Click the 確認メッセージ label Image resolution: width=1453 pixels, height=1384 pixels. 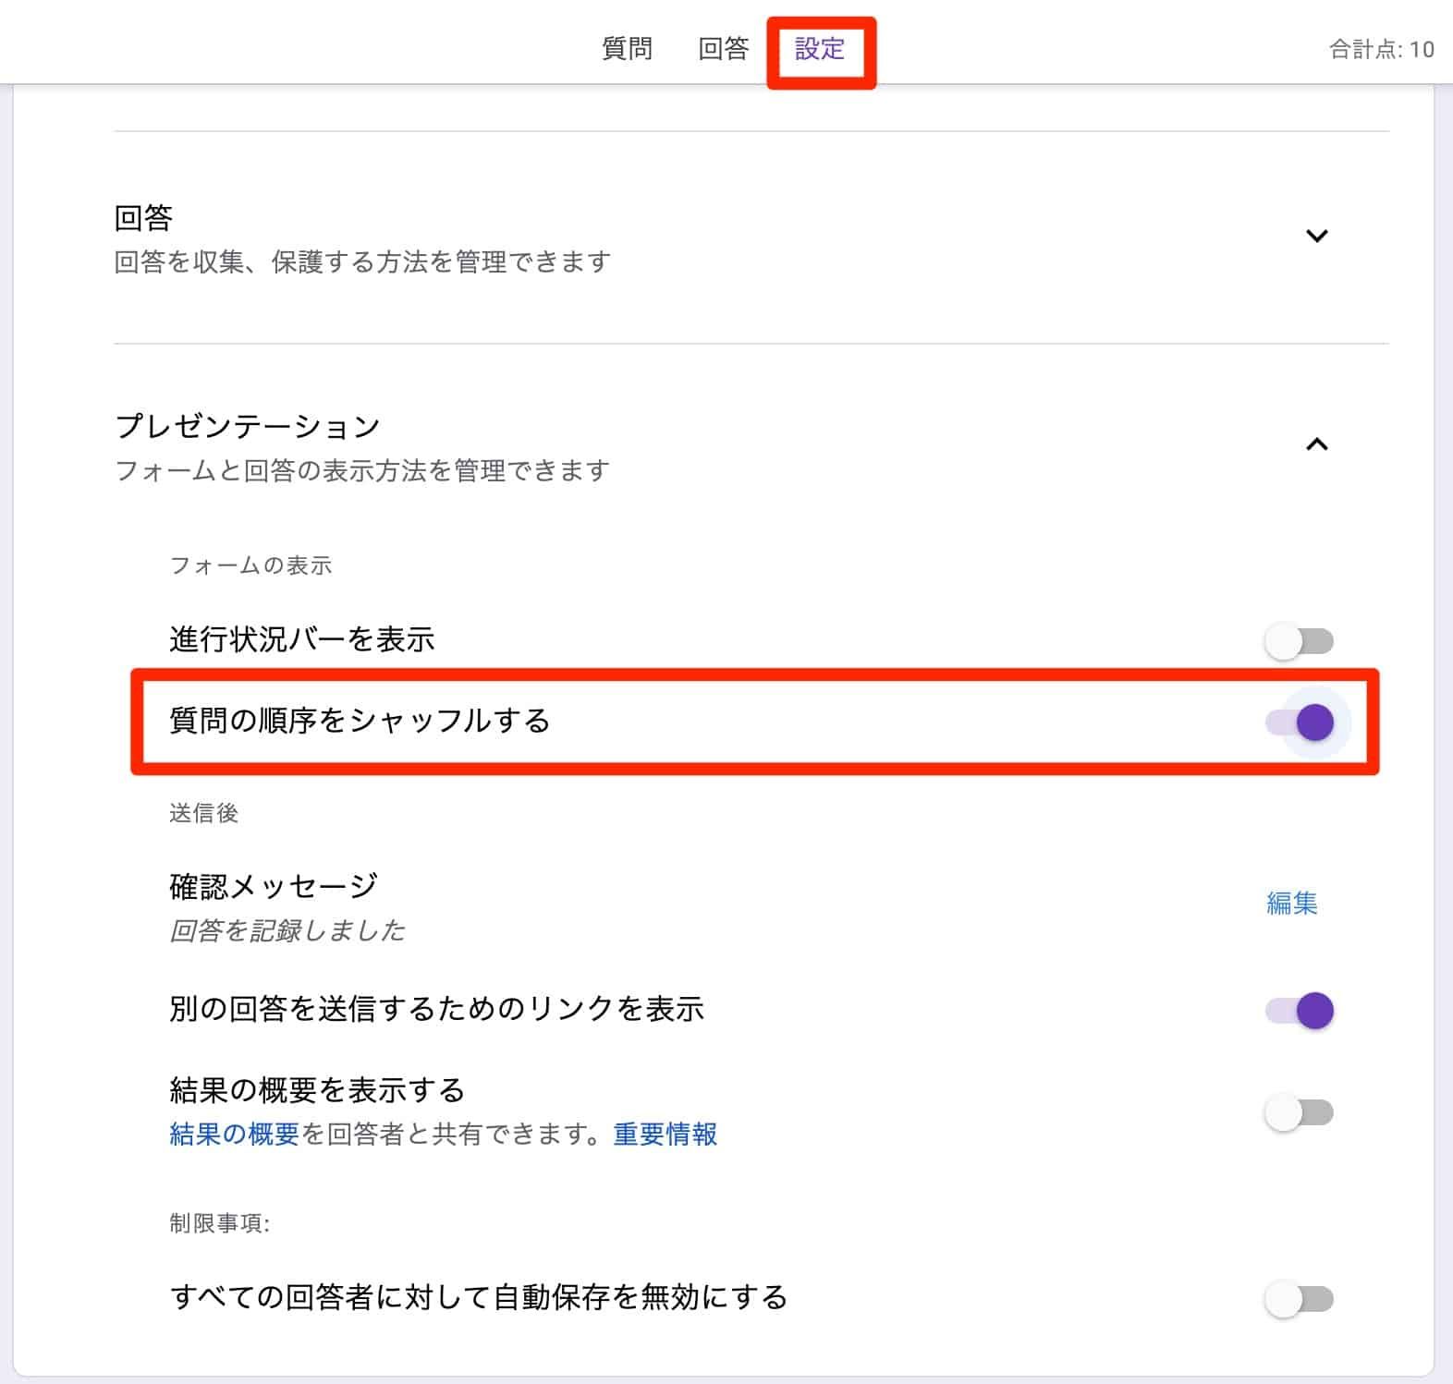(274, 886)
